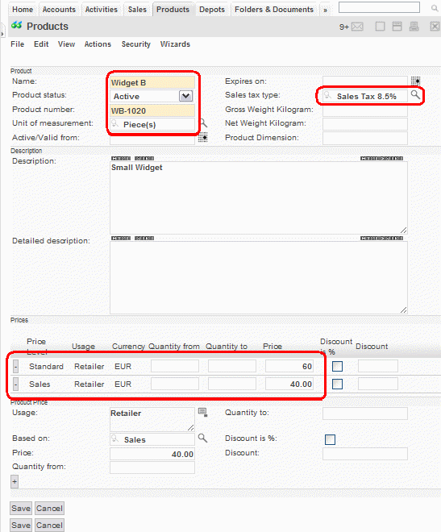Viewport: 441px width, 532px height.
Task: Click the bottom Cancel button
Action: 49,526
